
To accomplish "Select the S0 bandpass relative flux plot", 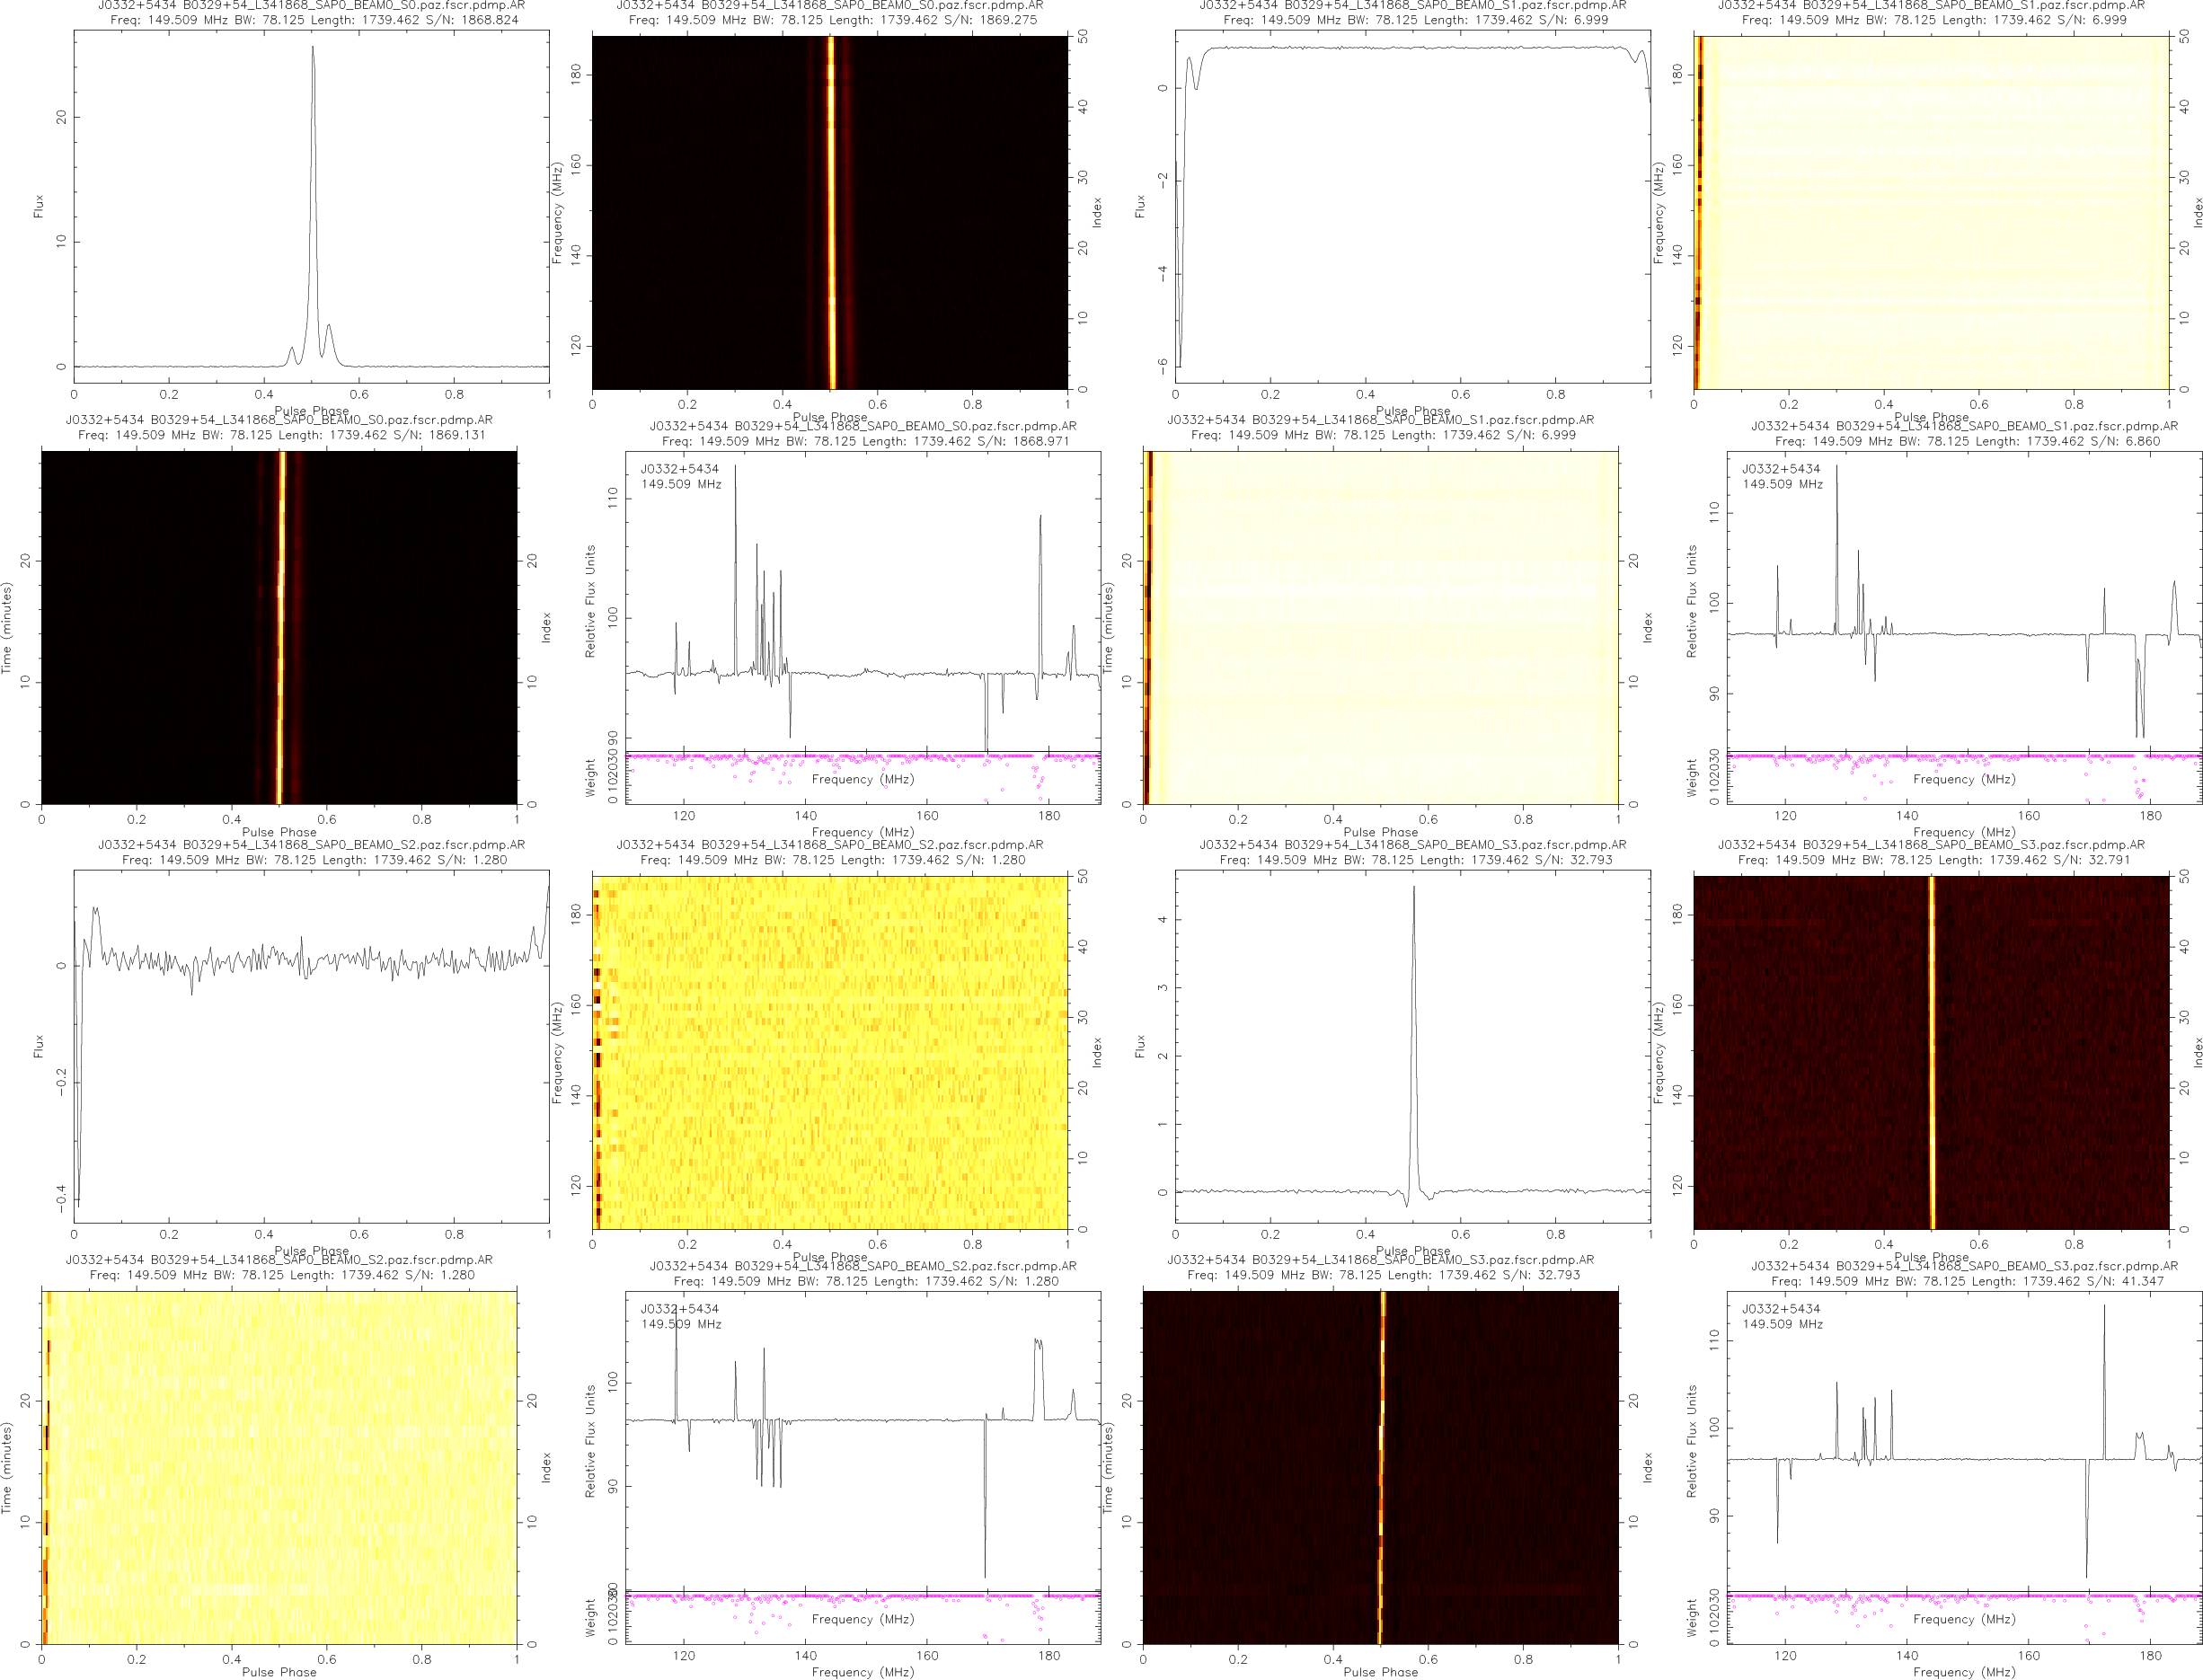I will (862, 600).
